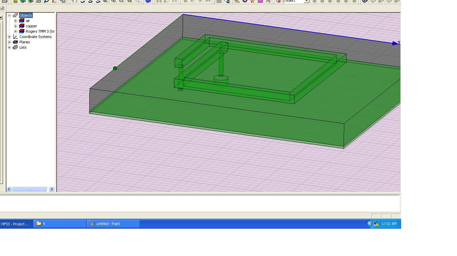This screenshot has width=457, height=256.
Task: Open the Object selection mode dropdown
Action: [306, 1]
